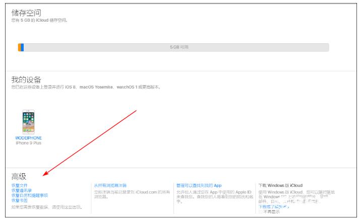Click the 您有 5 GB 的 iCloud 储存空间 text

pyautogui.click(x=39, y=21)
